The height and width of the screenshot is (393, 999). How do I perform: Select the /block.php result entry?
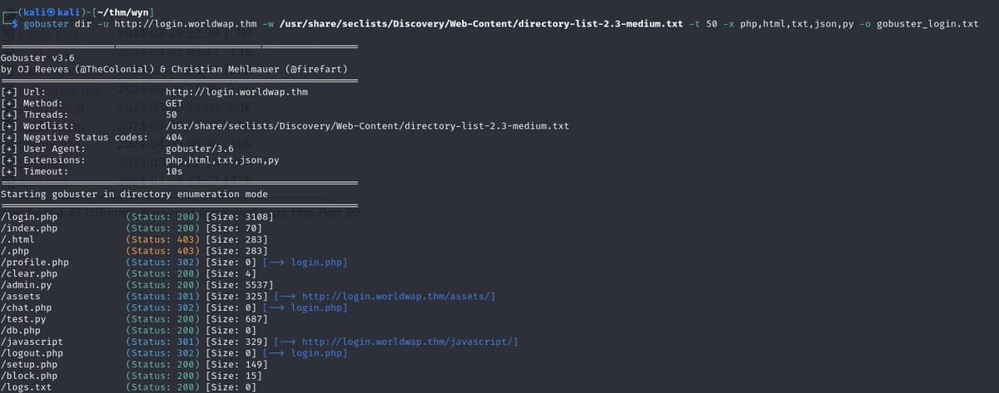(x=29, y=376)
